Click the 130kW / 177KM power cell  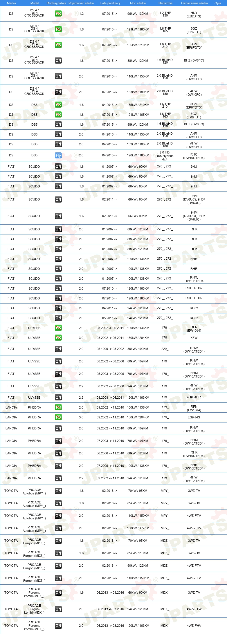pos(138,528)
